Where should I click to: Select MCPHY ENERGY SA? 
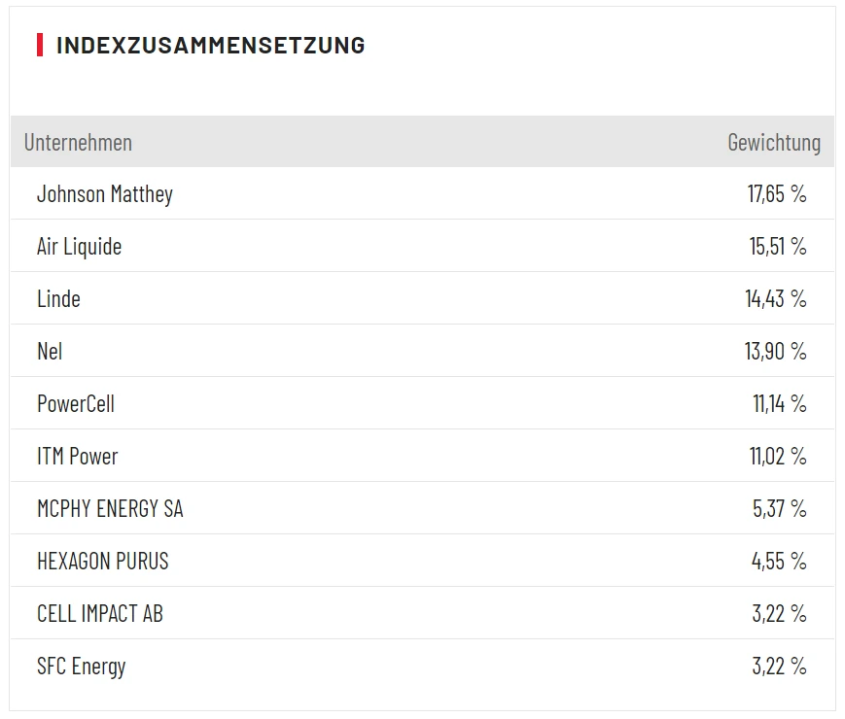point(110,509)
